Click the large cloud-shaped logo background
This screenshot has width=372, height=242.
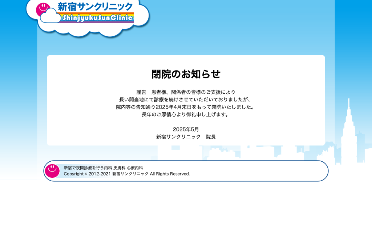click(88, 18)
